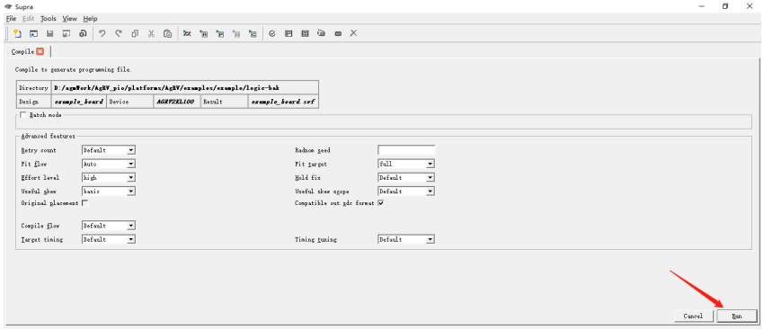Click the window icon with letter P

[289, 33]
